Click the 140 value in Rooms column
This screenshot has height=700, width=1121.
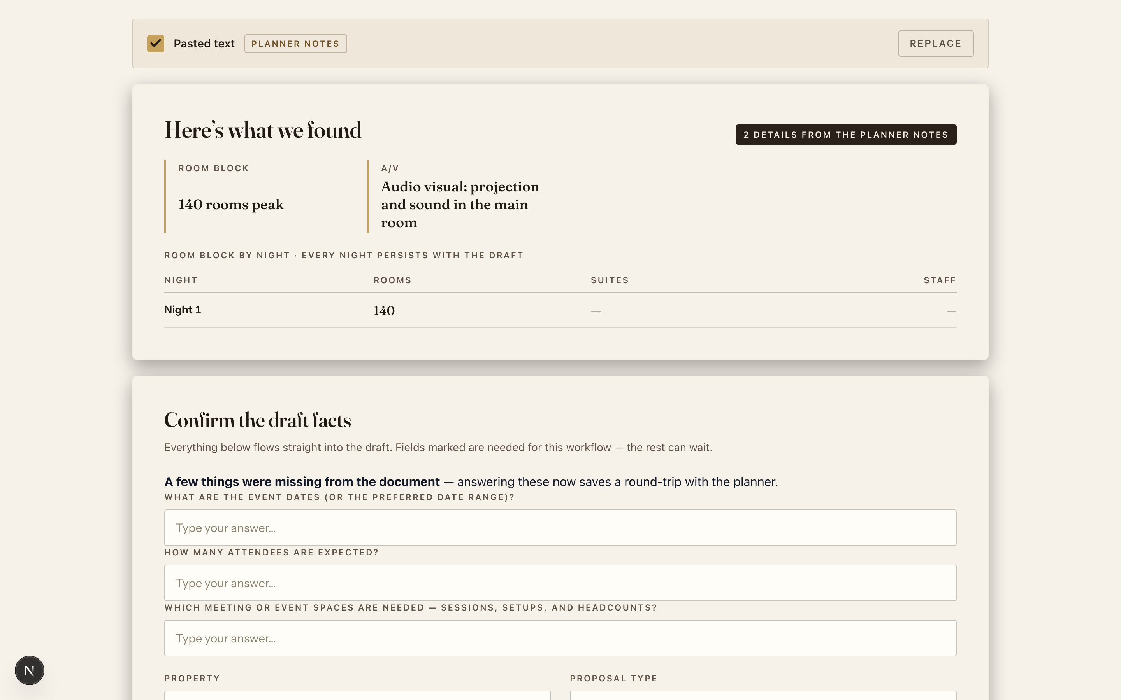point(384,311)
